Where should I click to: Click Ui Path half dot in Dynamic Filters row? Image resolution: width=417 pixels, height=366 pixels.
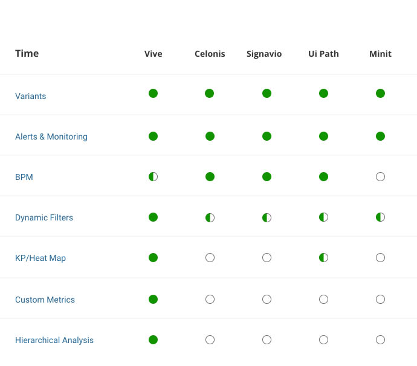[324, 217]
